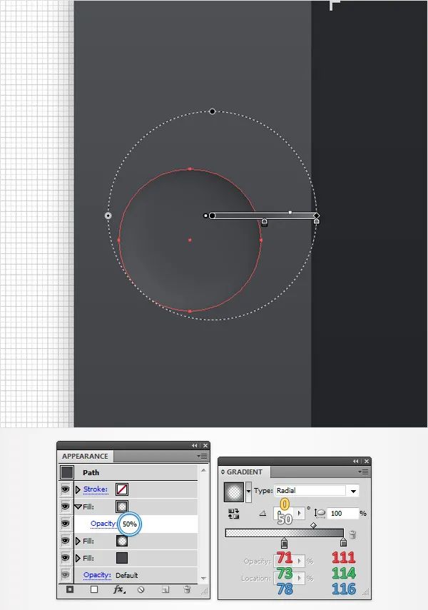Viewport: 428px width, 610px height.
Task: Toggle visibility of the Default Opacity row
Action: (x=66, y=574)
